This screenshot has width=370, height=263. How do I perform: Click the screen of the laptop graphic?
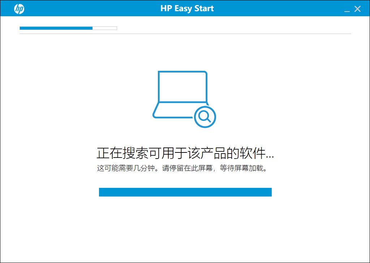click(182, 87)
